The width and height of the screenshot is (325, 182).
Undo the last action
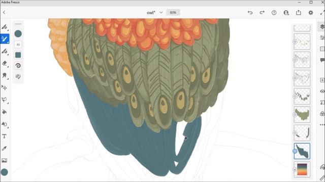250,13
